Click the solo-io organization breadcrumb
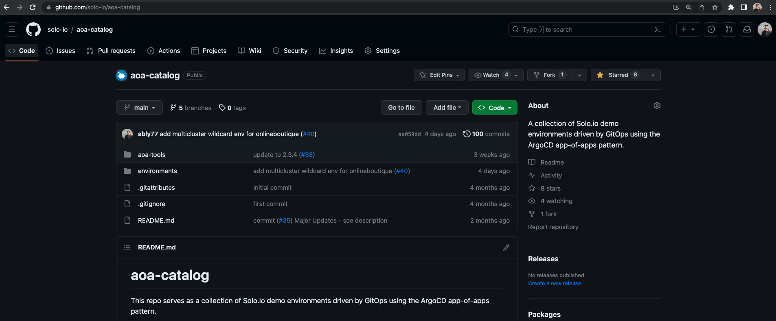Screen dimensions: 776x321 (x=58, y=29)
